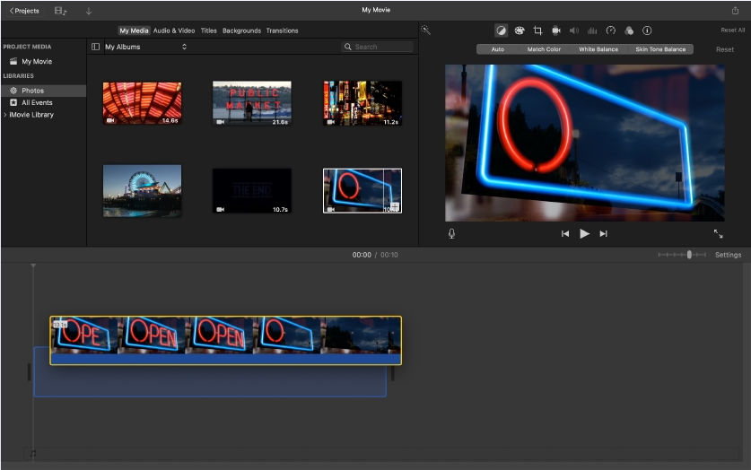Click the Reset button beside Skin Tone Balance
751x470 pixels.
[x=725, y=49]
